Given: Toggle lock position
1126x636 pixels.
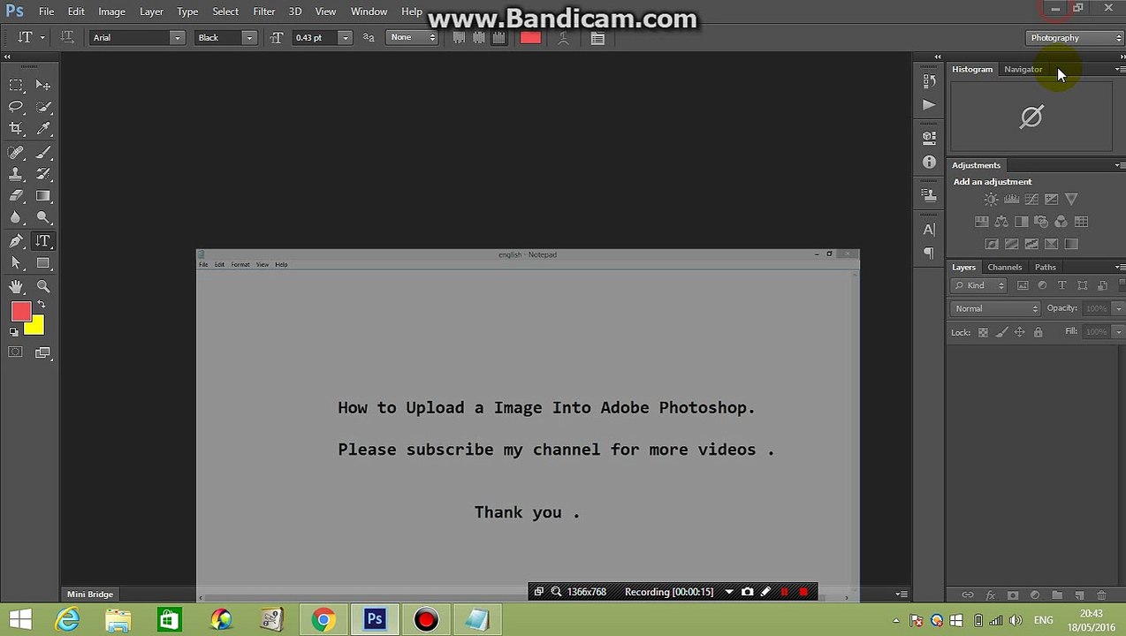Looking at the screenshot, I should (1020, 332).
